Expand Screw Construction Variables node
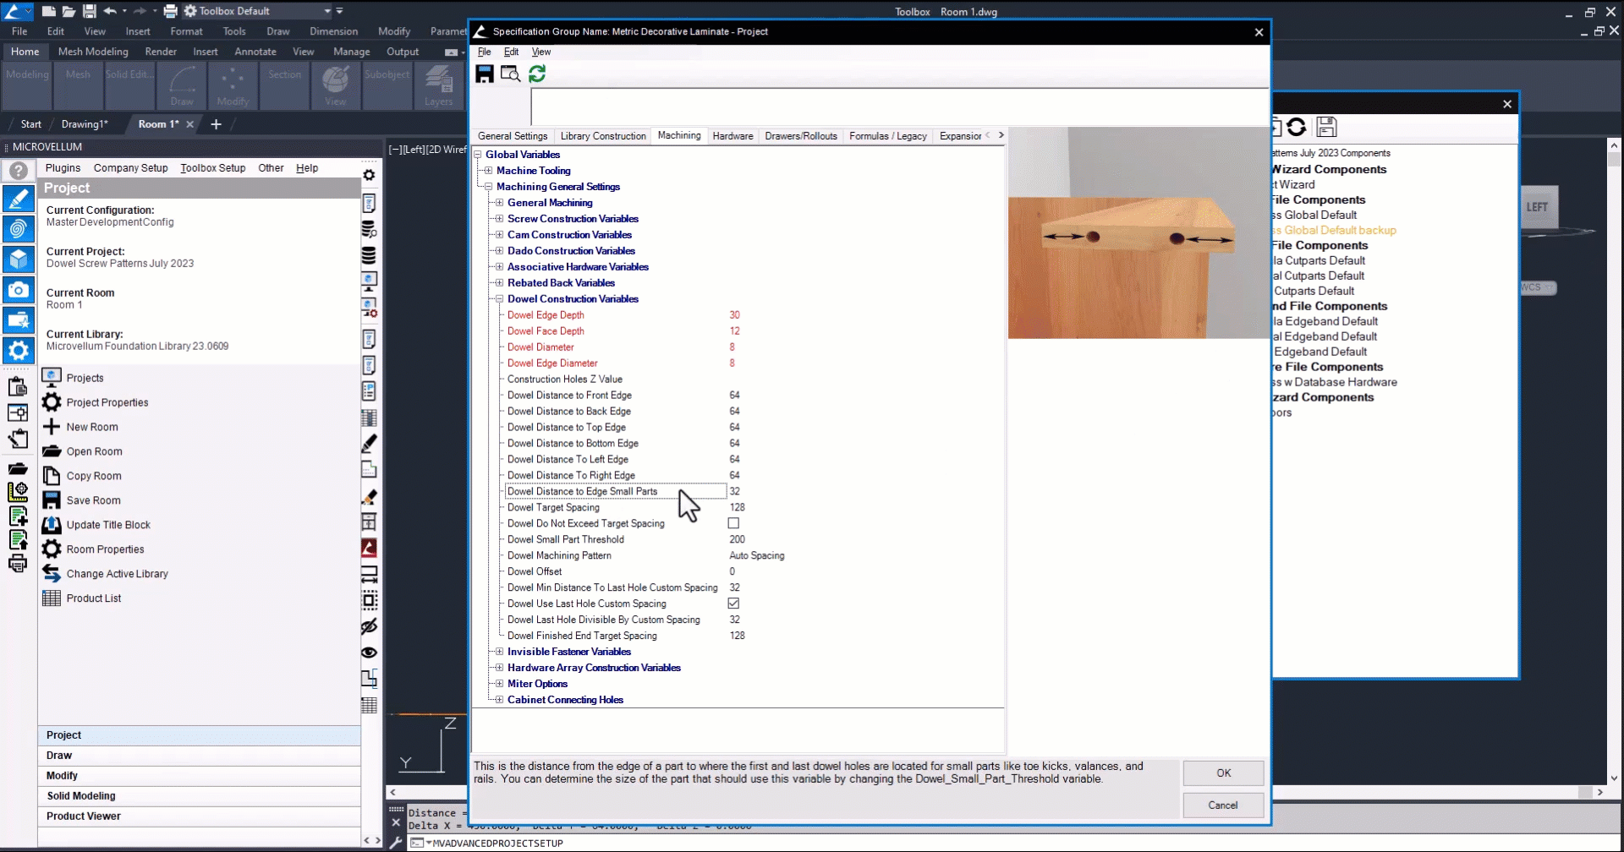Image resolution: width=1624 pixels, height=852 pixels. pyautogui.click(x=499, y=219)
